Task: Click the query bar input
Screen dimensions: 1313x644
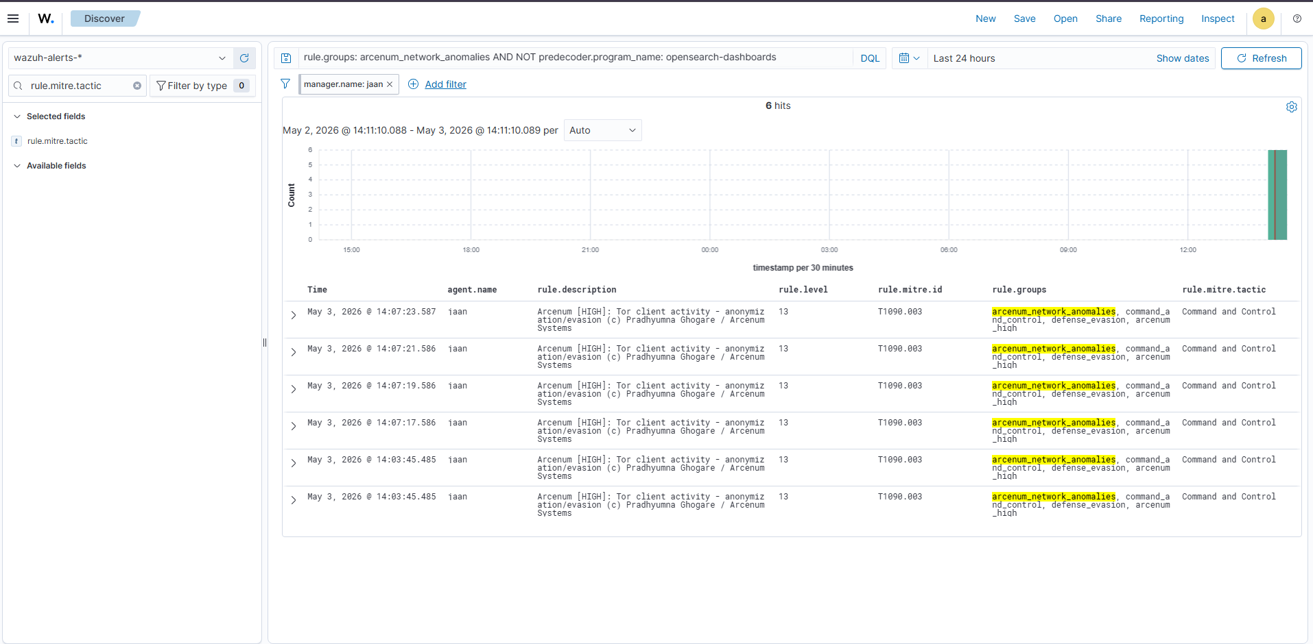Action: 575,58
